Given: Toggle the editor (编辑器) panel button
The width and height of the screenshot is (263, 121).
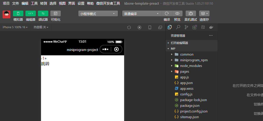Looking at the screenshot, I should [31, 13].
